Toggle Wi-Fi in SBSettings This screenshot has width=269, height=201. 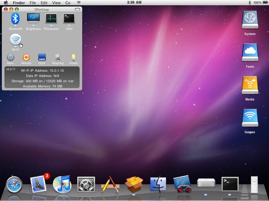[x=15, y=39]
